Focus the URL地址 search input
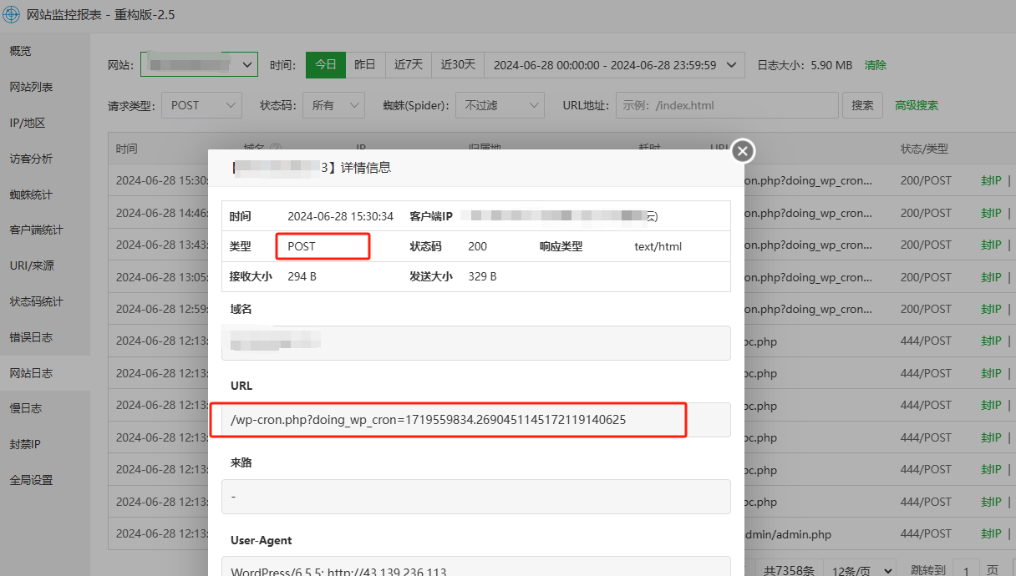The width and height of the screenshot is (1016, 576). (727, 105)
